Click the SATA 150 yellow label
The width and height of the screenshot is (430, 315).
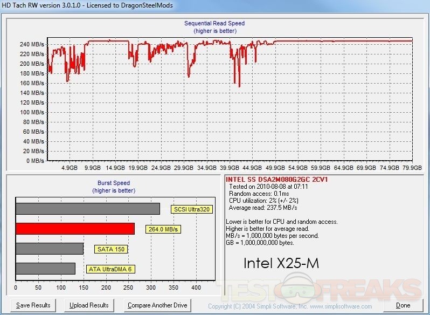tap(110, 249)
